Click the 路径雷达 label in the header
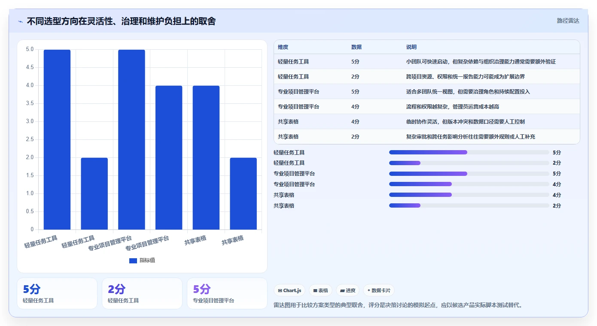Screen dimensions: 597x326 tap(568, 21)
